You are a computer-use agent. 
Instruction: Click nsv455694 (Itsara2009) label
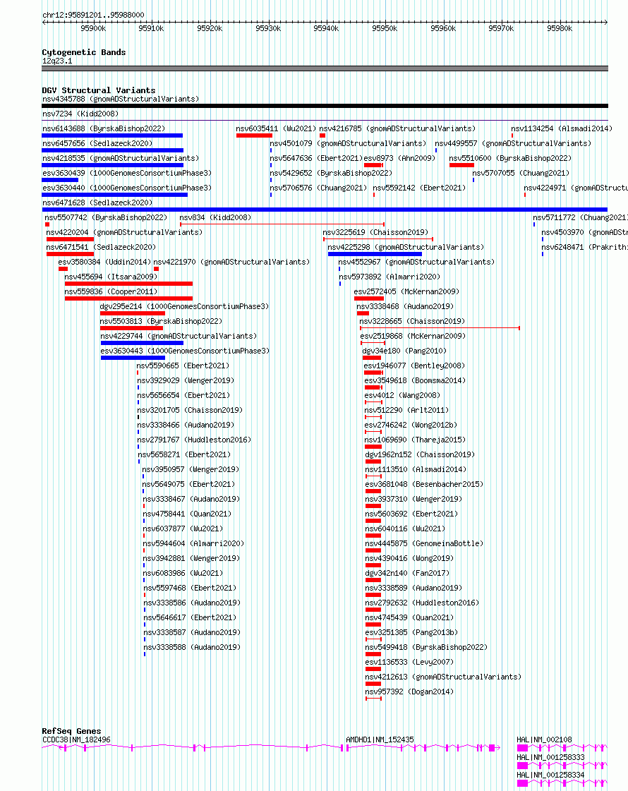click(111, 277)
